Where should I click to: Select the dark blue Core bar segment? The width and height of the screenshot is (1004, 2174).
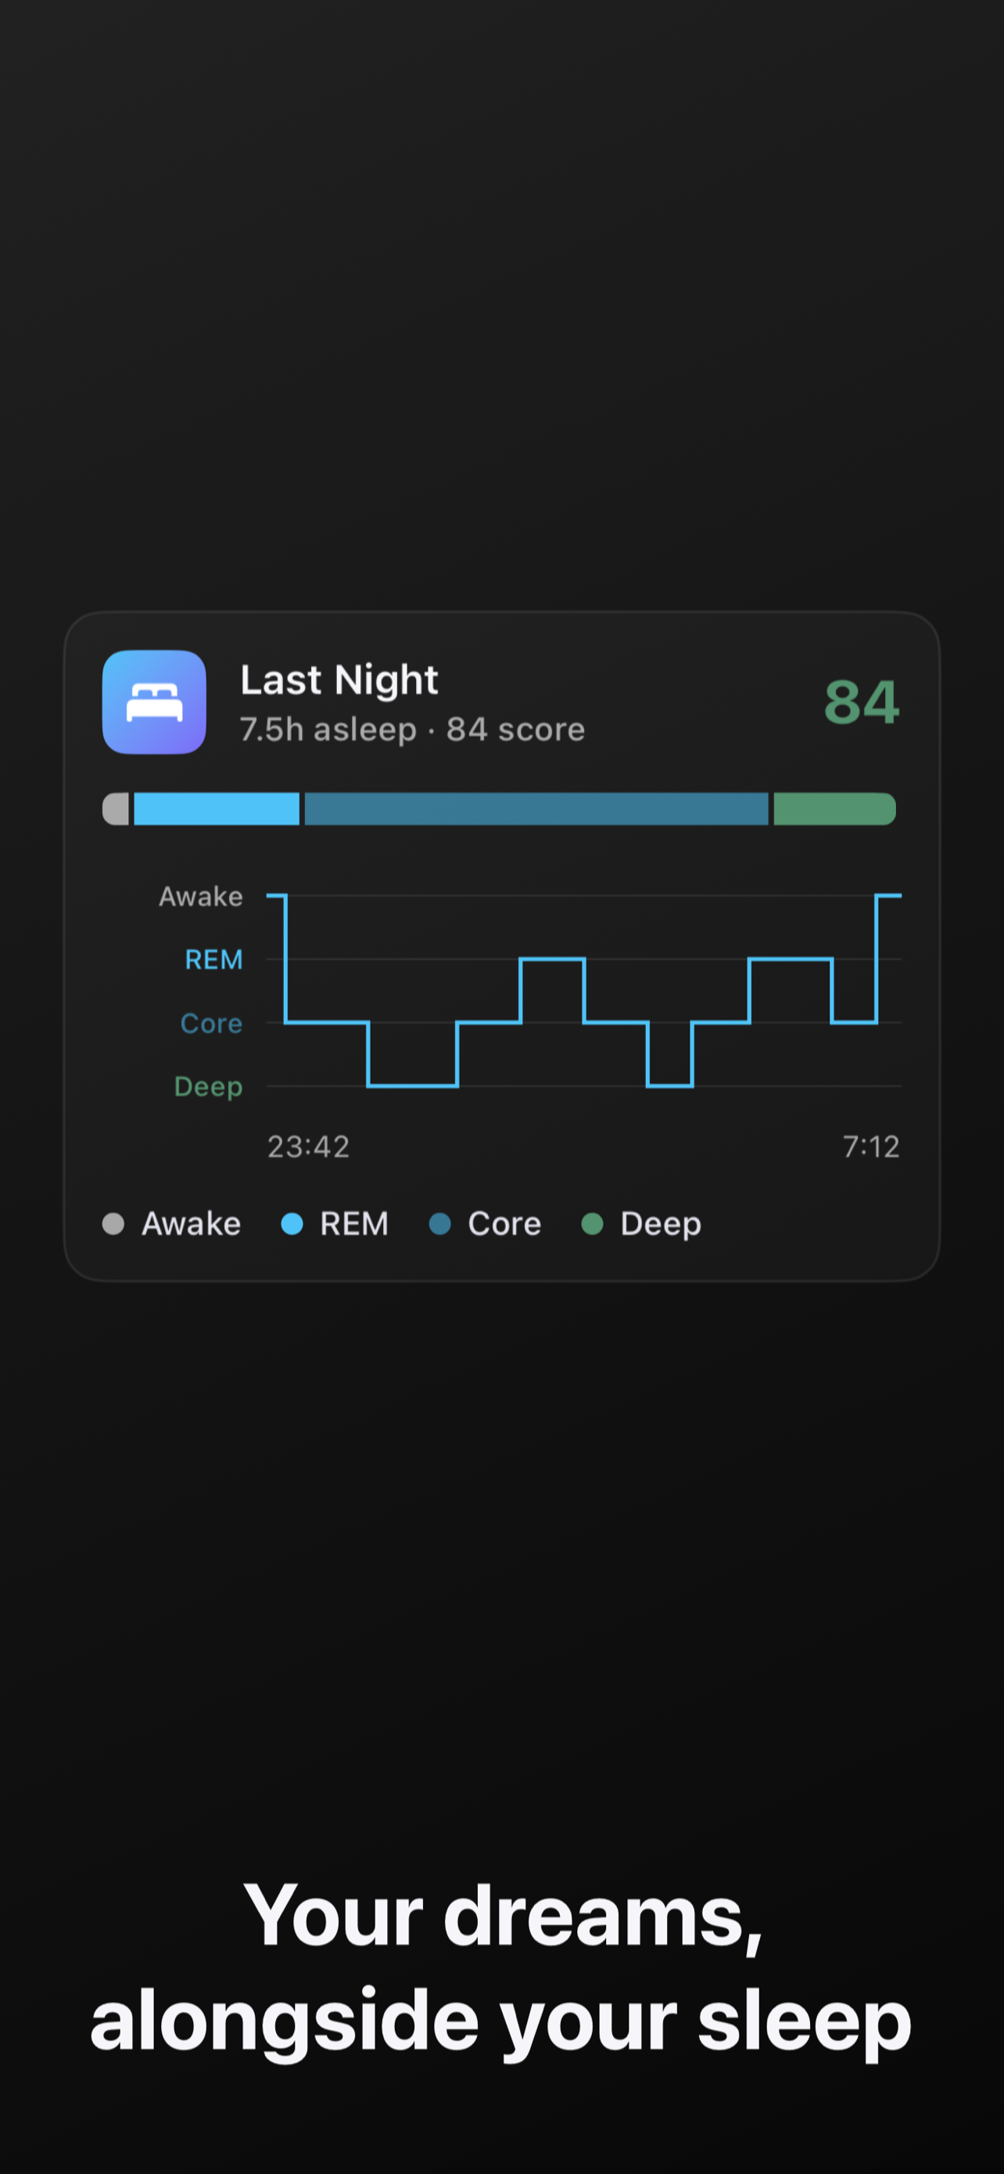pos(536,808)
